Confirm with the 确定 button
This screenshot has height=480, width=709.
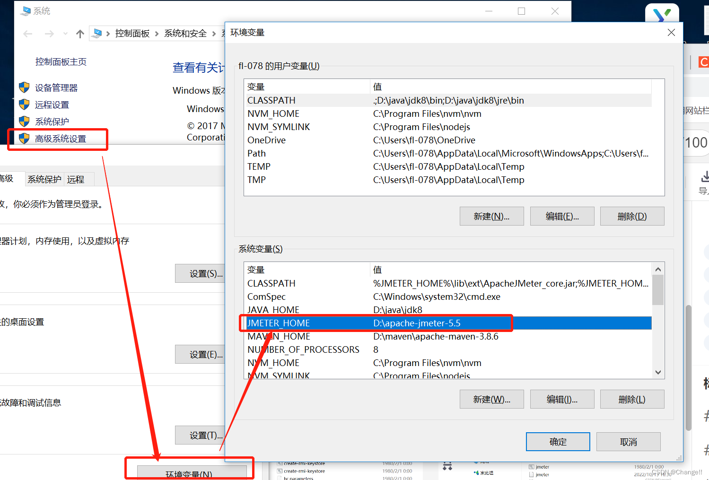pos(558,442)
